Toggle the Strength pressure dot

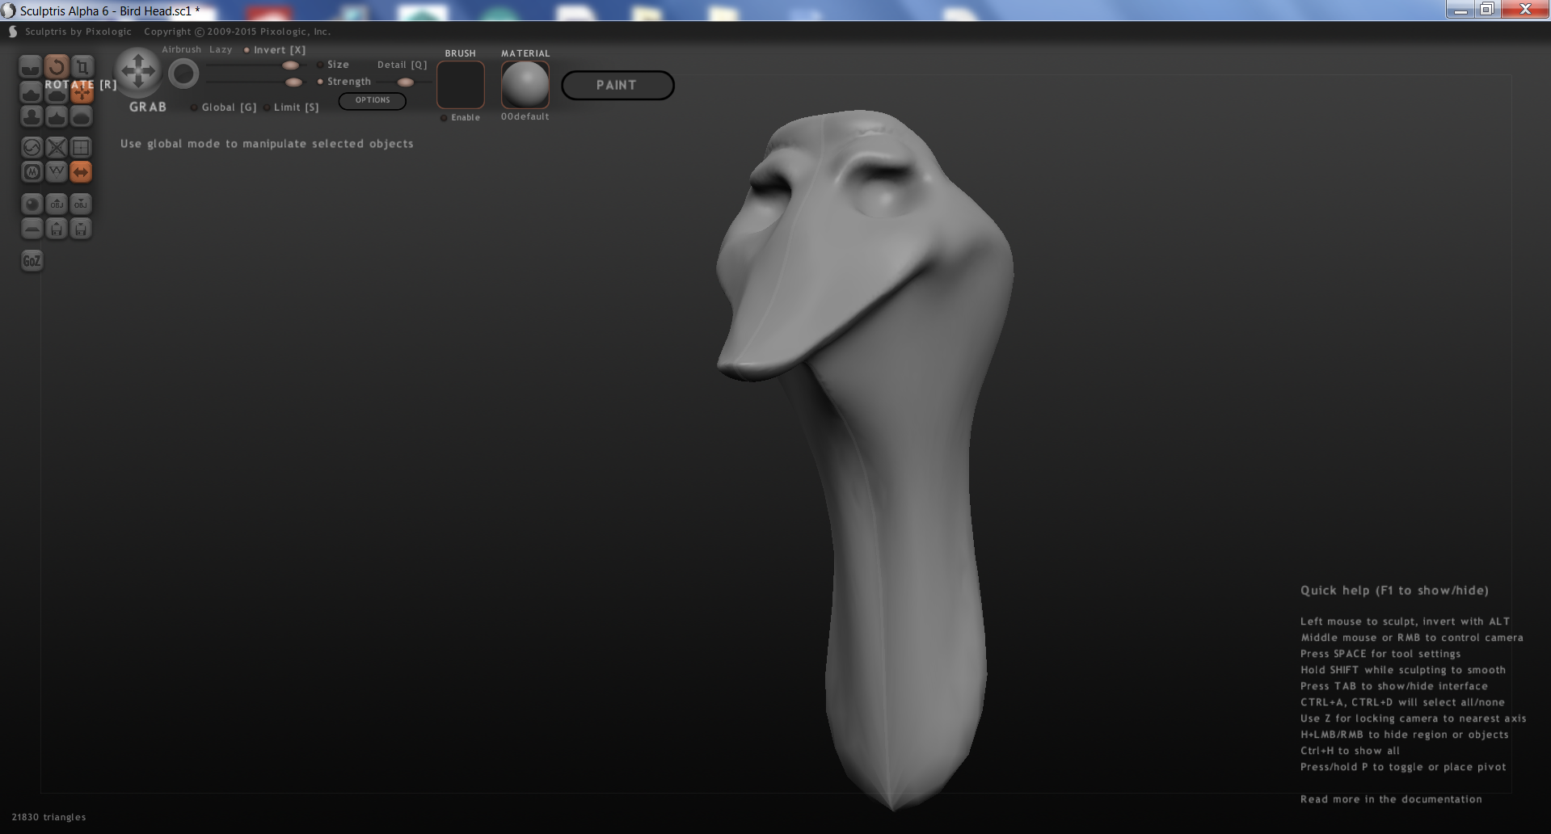(x=320, y=82)
